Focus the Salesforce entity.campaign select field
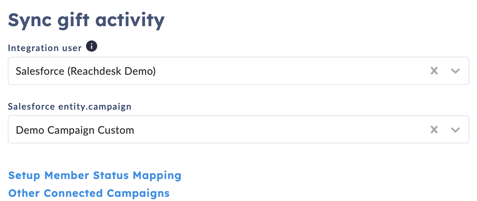Image resolution: width=477 pixels, height=201 pixels. pyautogui.click(x=238, y=129)
